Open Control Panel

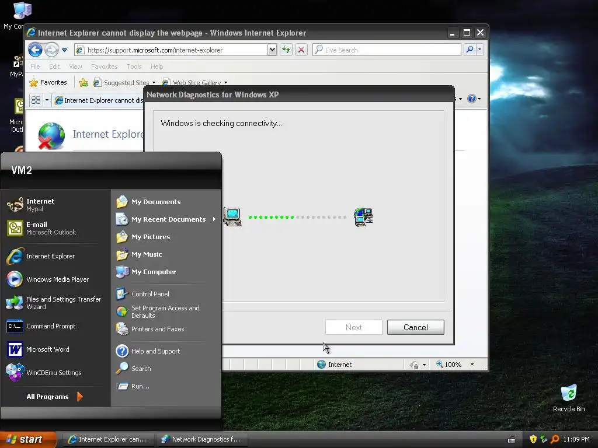point(166,294)
